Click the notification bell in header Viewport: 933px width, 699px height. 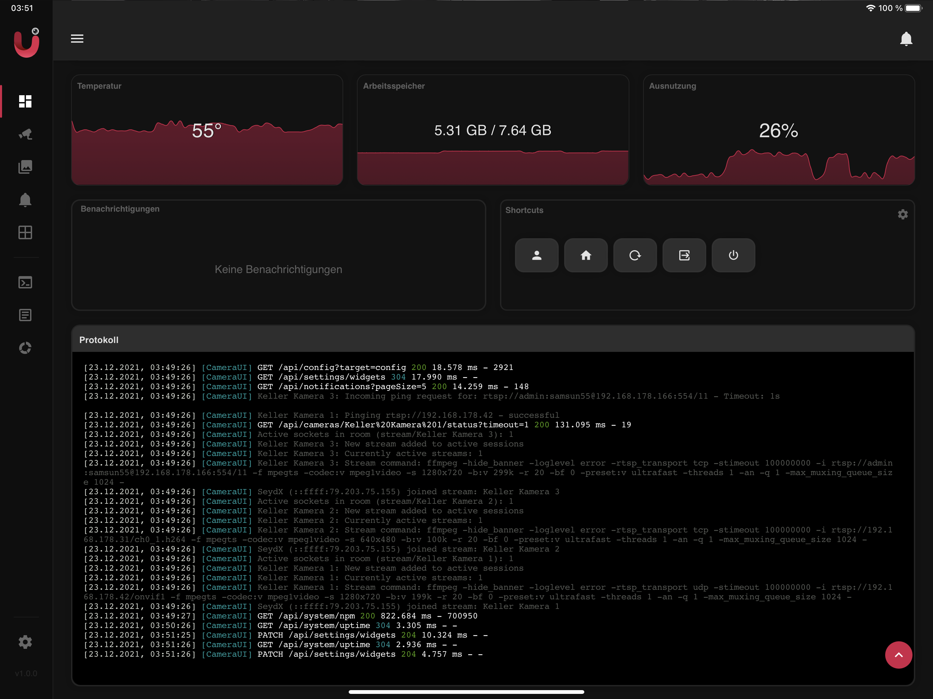(906, 39)
